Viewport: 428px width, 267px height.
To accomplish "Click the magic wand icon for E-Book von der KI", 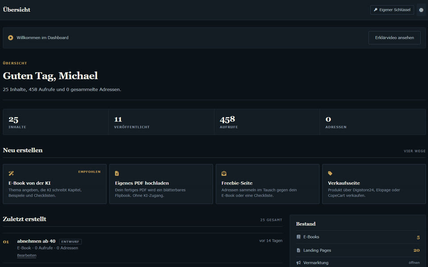I will coord(11,173).
